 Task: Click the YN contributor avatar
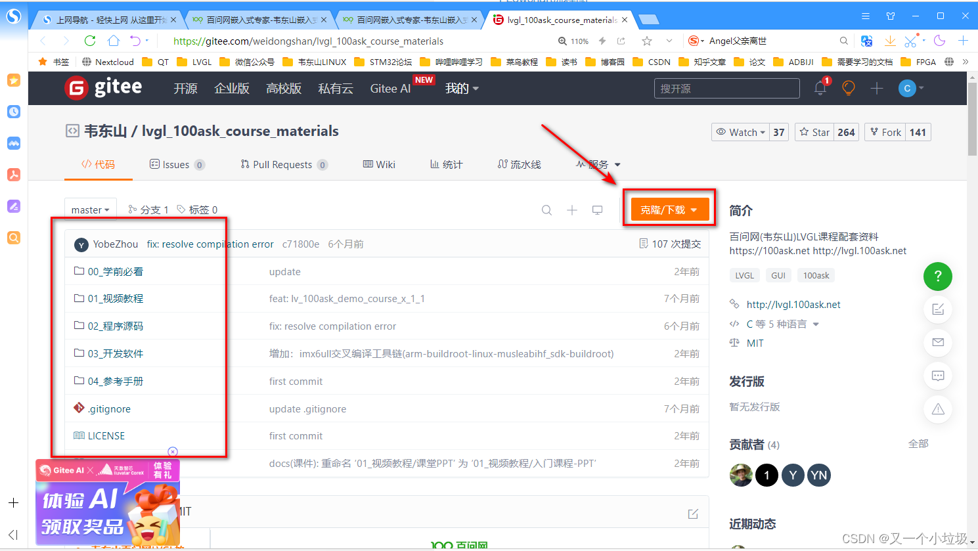(x=818, y=475)
